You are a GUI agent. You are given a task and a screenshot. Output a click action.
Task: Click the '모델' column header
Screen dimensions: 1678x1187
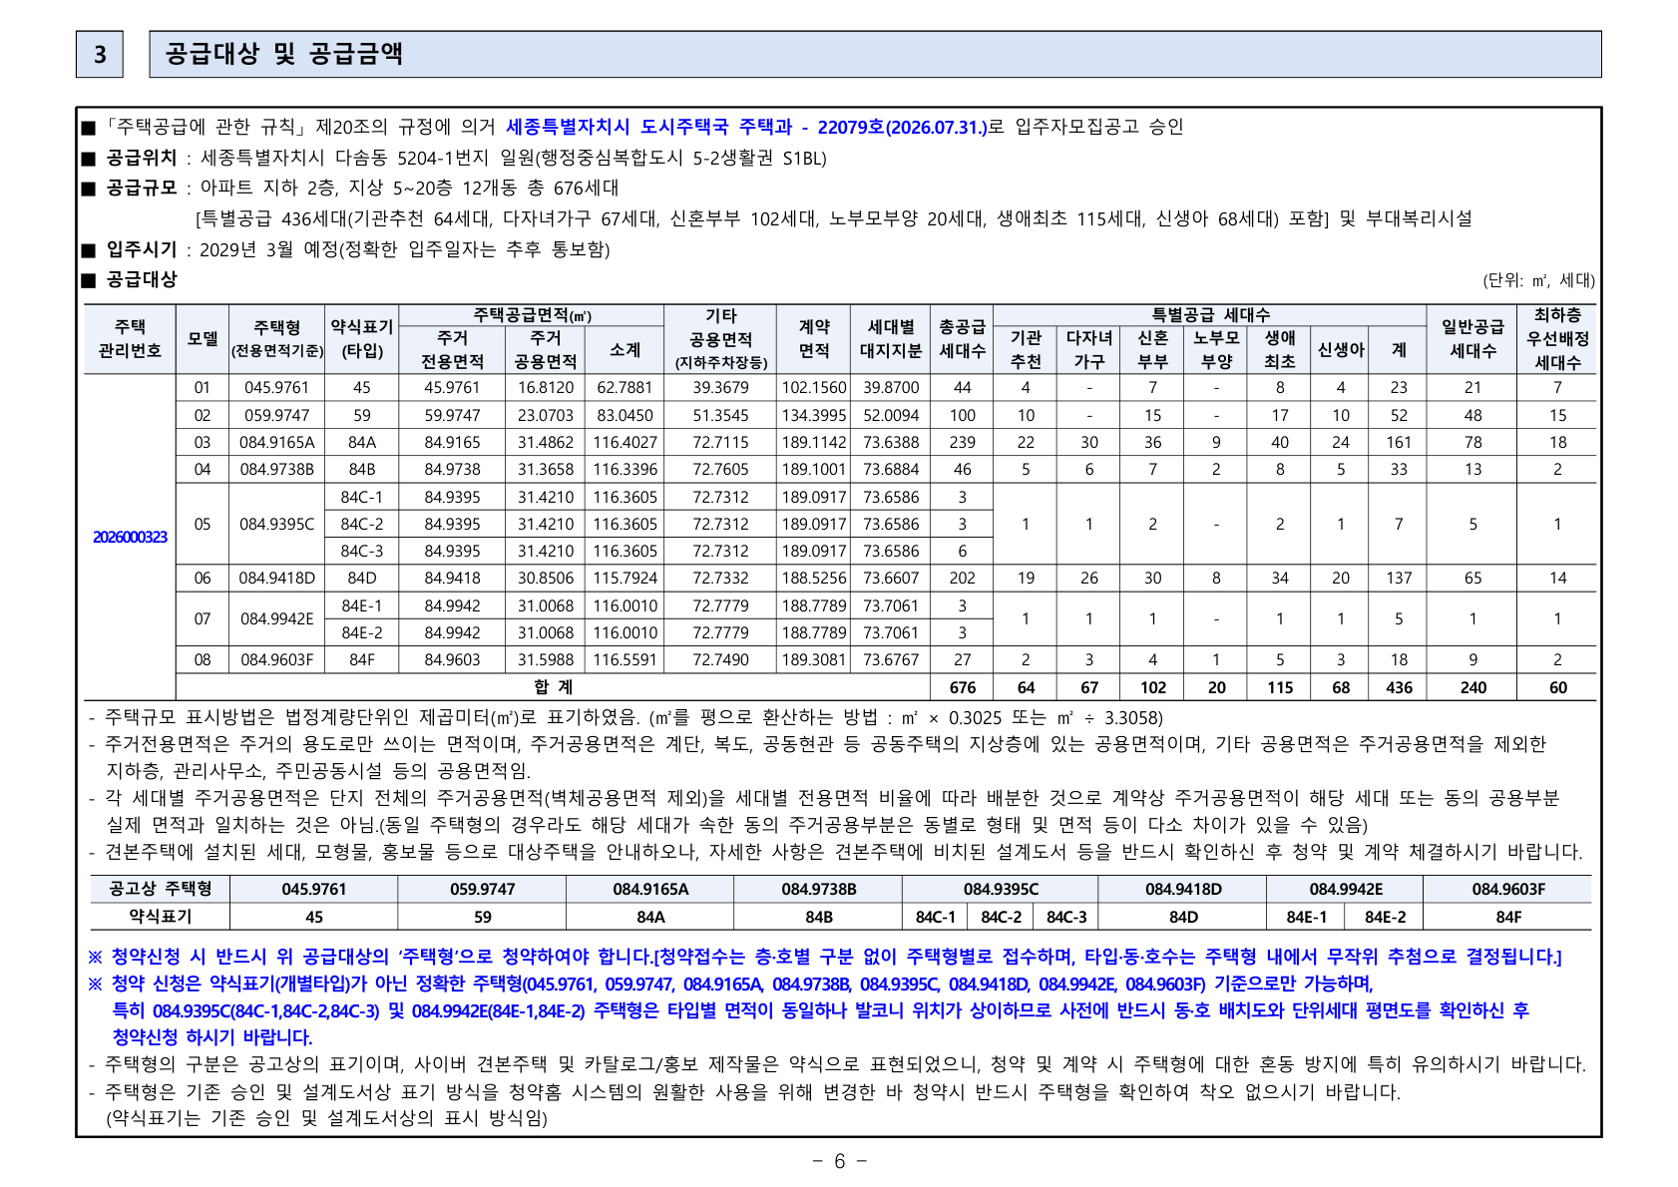(x=203, y=339)
